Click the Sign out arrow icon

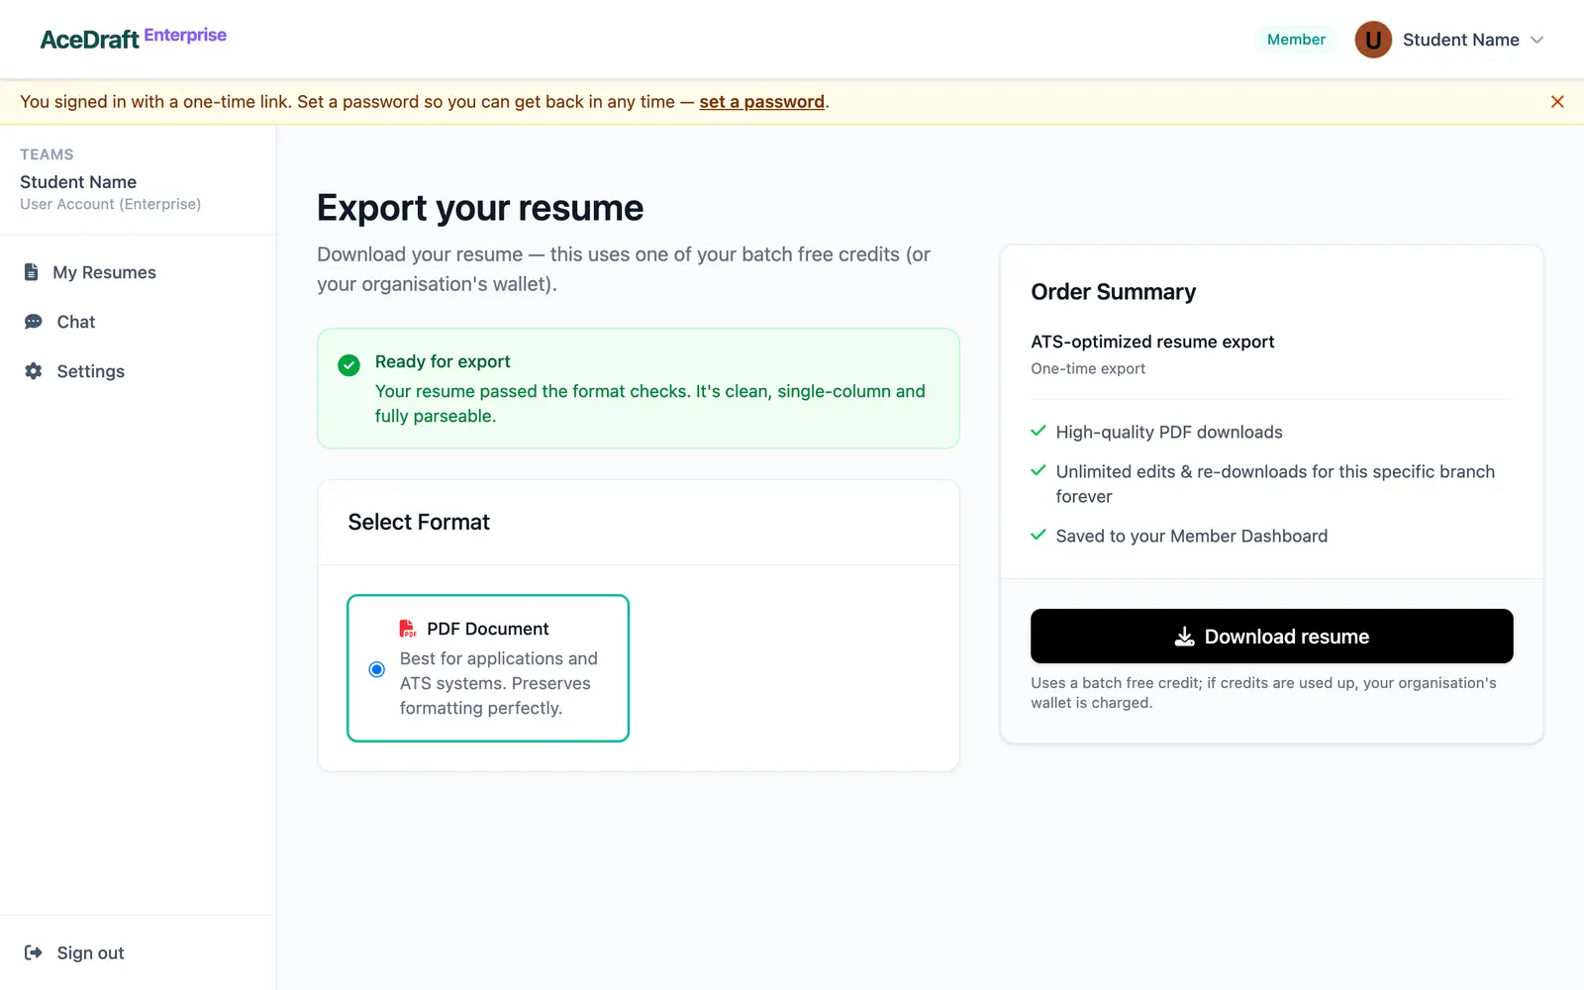34,952
